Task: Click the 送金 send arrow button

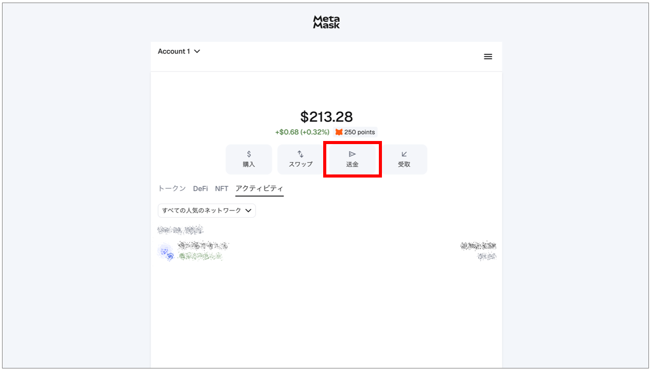Action: point(352,159)
